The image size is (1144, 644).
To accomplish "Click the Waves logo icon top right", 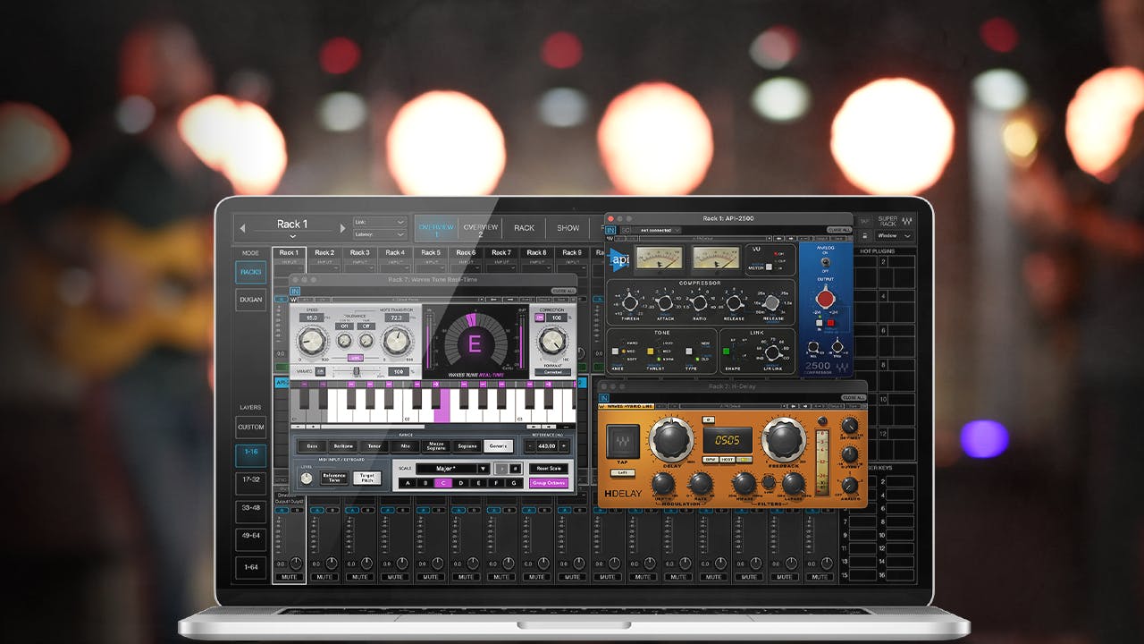I will [x=907, y=221].
